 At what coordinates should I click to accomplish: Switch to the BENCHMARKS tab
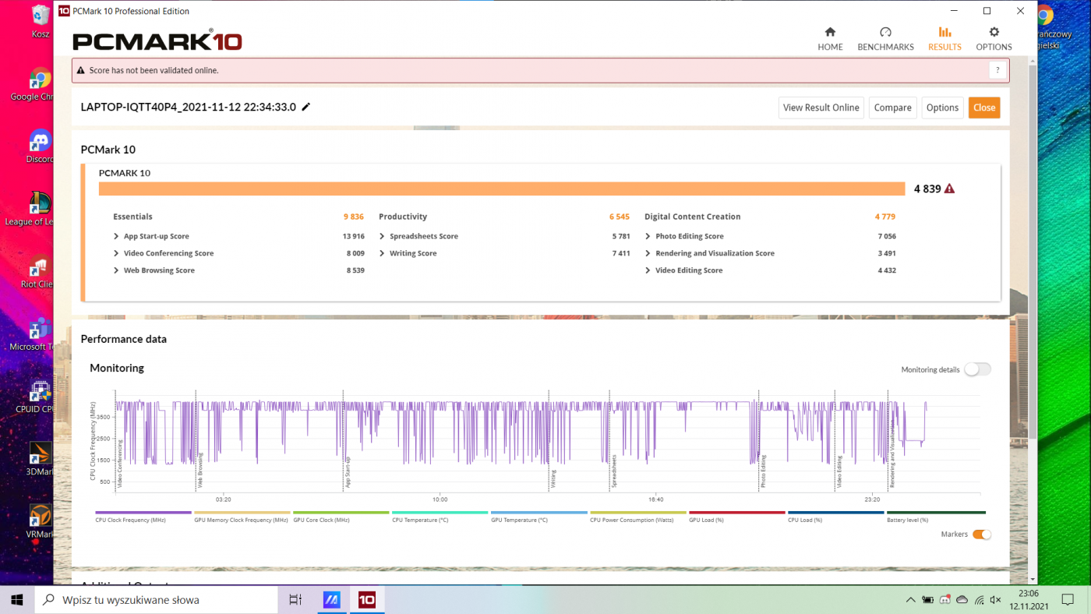tap(885, 38)
